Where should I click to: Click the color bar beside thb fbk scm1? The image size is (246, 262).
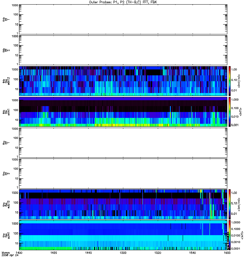click(x=230, y=112)
